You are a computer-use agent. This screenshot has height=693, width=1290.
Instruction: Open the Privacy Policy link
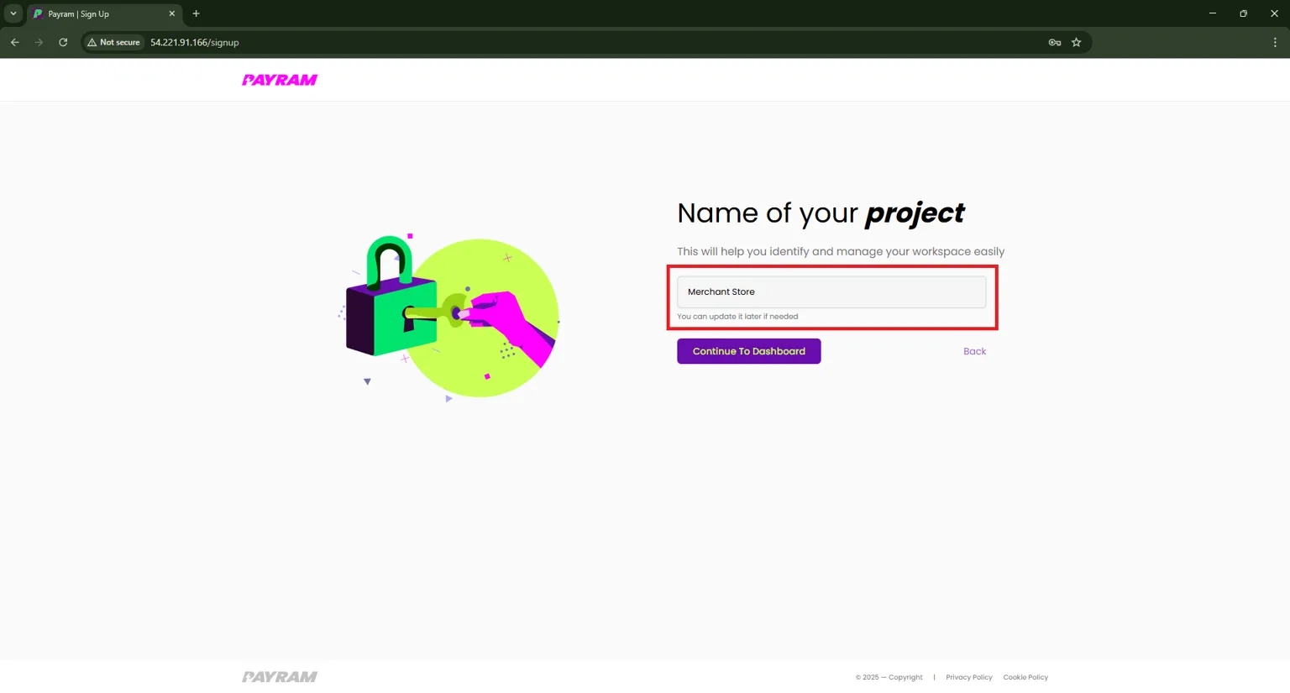tap(968, 677)
